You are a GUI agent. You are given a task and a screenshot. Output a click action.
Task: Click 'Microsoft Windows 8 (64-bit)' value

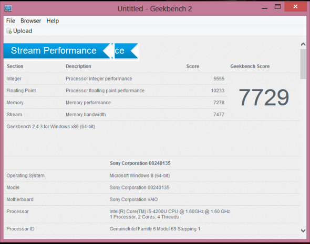(140, 175)
